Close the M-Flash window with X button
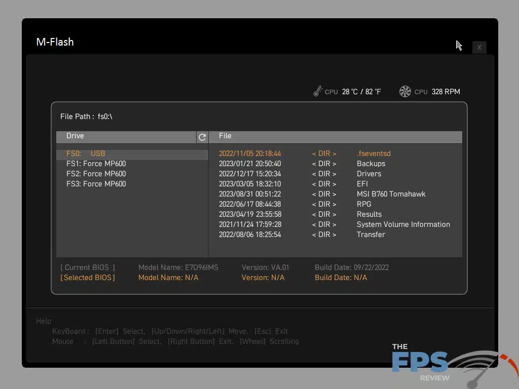The width and height of the screenshot is (519, 389). pos(479,47)
